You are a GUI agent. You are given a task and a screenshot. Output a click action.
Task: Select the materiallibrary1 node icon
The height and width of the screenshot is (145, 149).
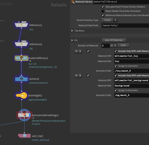pyautogui.click(x=21, y=58)
